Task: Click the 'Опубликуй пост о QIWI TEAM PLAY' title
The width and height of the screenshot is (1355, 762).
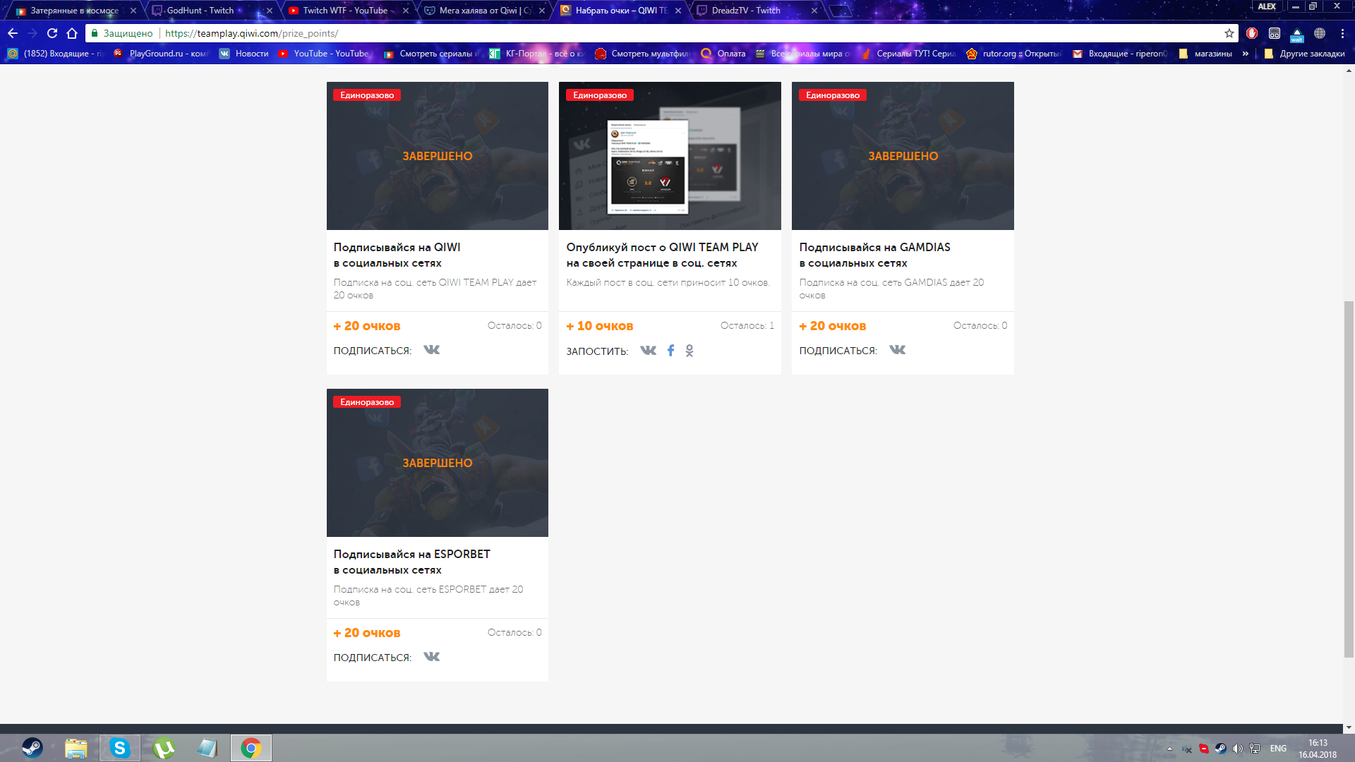Action: [x=662, y=255]
